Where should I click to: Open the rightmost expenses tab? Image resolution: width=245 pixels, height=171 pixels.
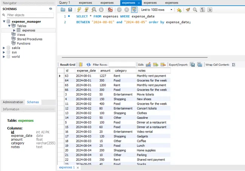[x=171, y=3]
